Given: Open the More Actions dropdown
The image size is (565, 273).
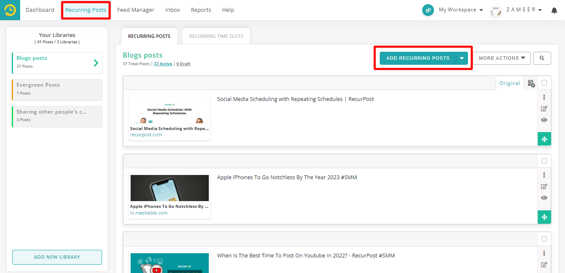Looking at the screenshot, I should (x=502, y=58).
